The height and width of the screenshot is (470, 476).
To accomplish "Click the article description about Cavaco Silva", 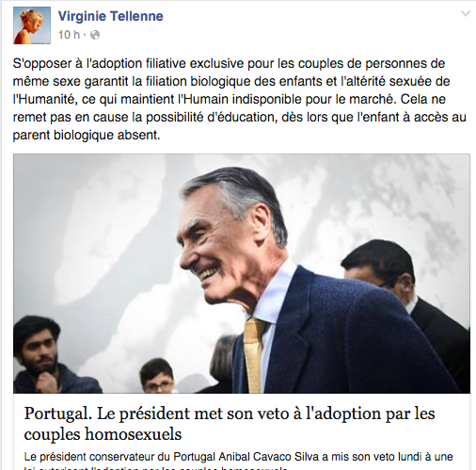I will point(238,461).
